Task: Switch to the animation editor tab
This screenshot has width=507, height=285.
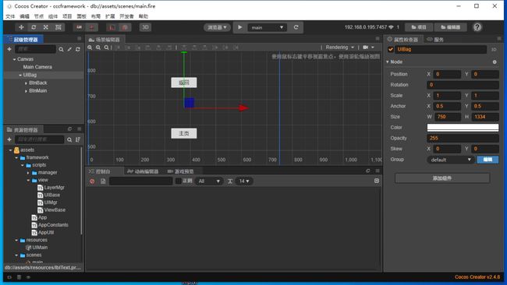Action: [x=143, y=171]
